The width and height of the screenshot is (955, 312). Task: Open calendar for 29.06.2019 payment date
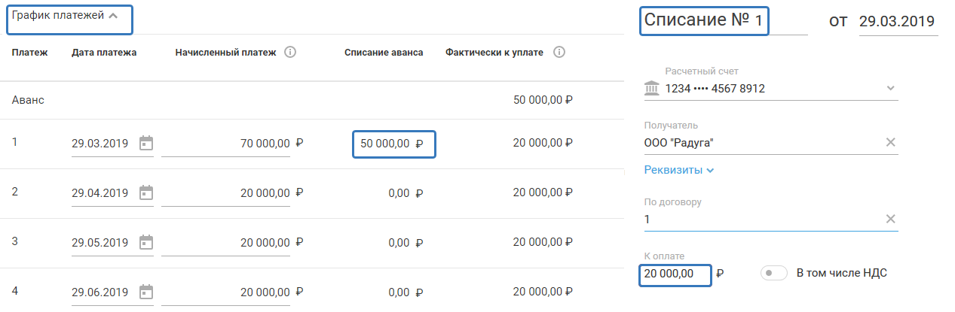(146, 292)
